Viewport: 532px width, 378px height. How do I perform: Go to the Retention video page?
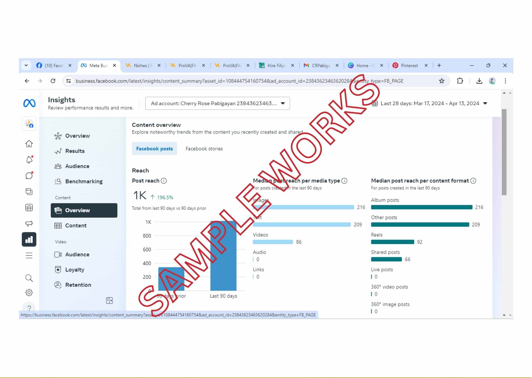(x=78, y=285)
